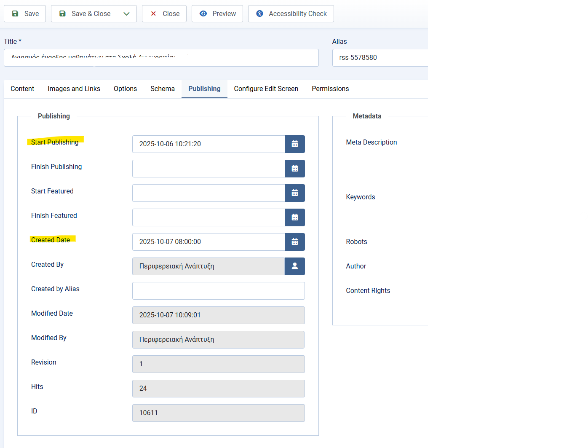Expand the Save & Close dropdown arrow
The image size is (588, 448).
point(126,14)
